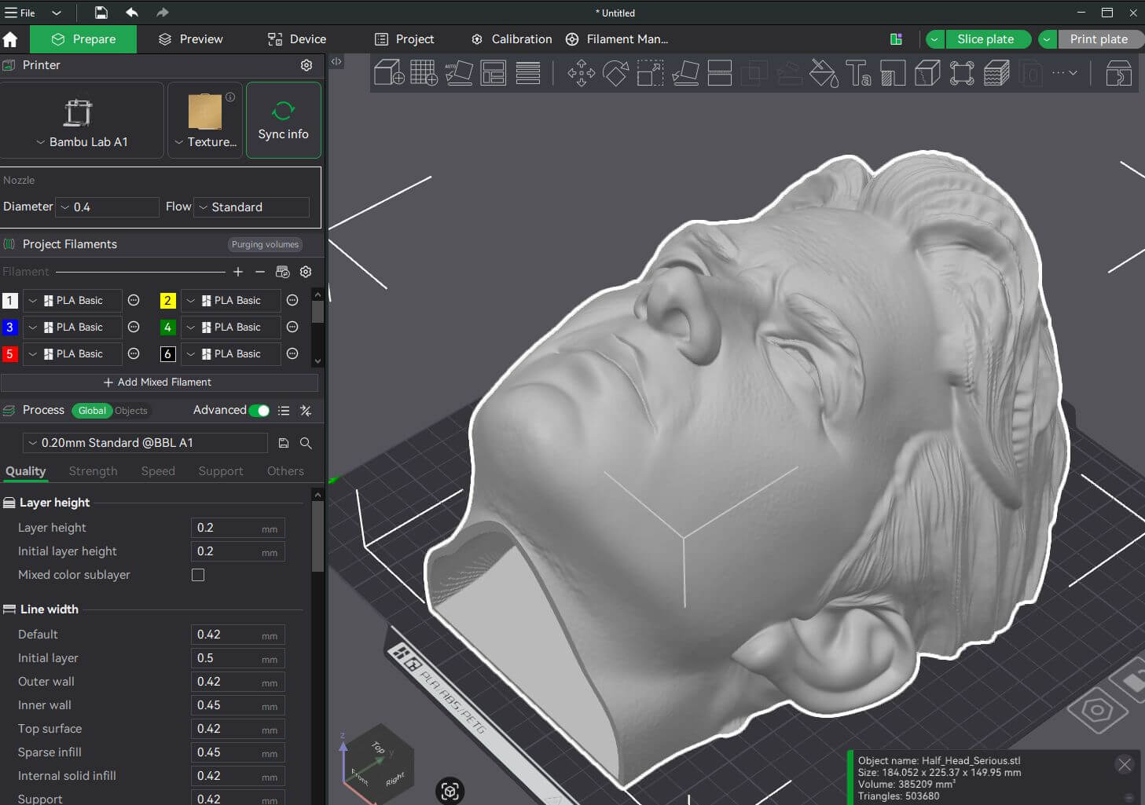Switch to the Device tab

(297, 39)
